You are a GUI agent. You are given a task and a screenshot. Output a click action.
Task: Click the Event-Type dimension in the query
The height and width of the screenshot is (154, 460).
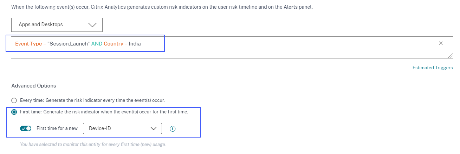[x=29, y=44]
